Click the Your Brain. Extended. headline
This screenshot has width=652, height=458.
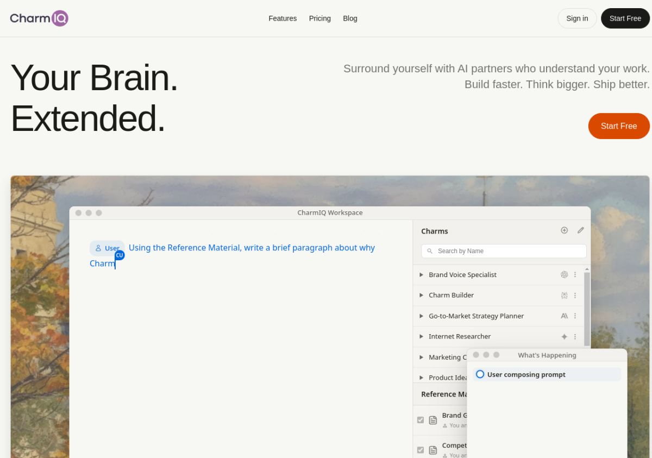95,98
